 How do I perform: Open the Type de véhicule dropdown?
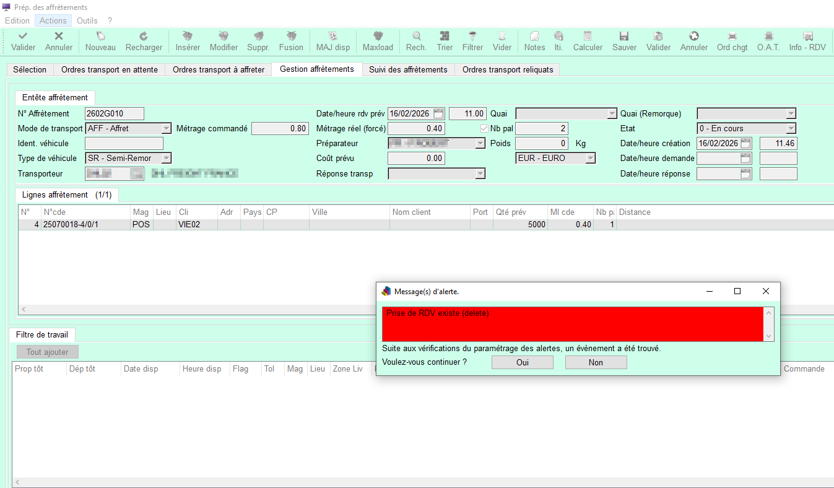coord(166,159)
